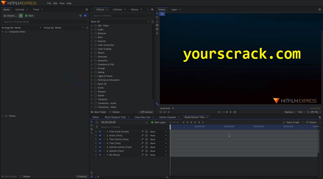Open viewer Options dropdown

pyautogui.click(x=290, y=112)
